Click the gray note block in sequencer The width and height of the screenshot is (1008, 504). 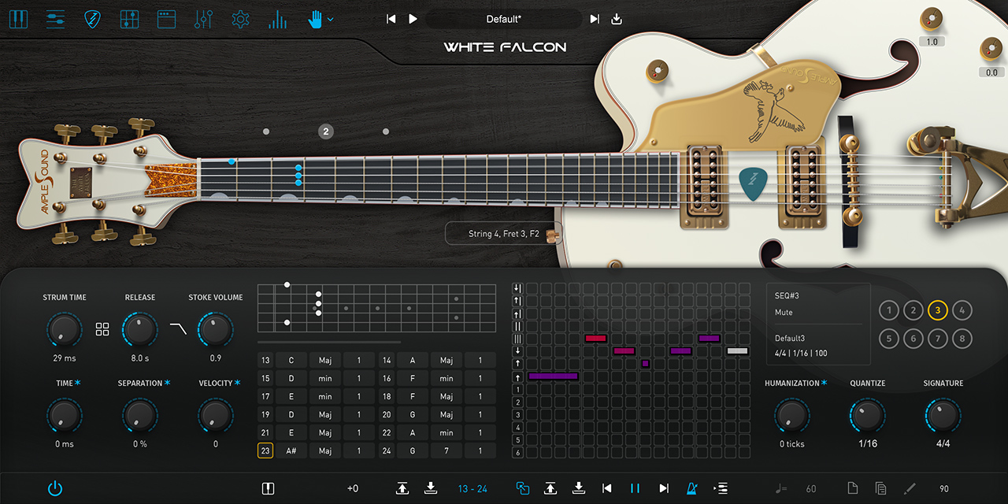pos(737,351)
